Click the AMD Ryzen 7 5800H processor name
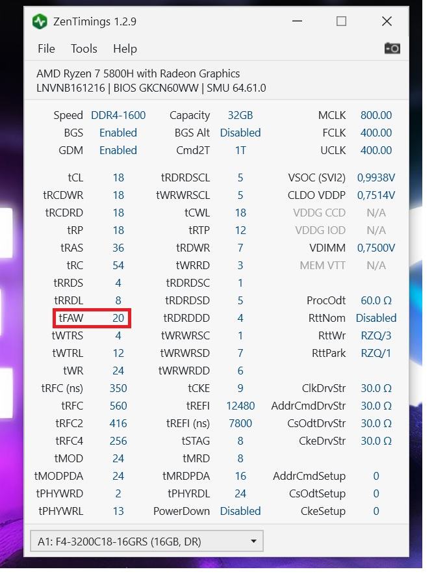The width and height of the screenshot is (447, 576). tap(138, 73)
